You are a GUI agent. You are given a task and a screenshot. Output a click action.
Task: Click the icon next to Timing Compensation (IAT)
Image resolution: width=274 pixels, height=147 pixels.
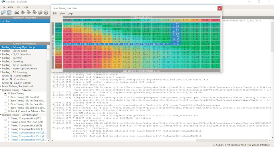pos(9,119)
